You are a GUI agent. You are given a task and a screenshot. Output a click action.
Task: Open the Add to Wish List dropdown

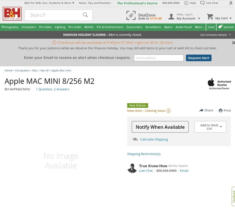click(x=210, y=127)
